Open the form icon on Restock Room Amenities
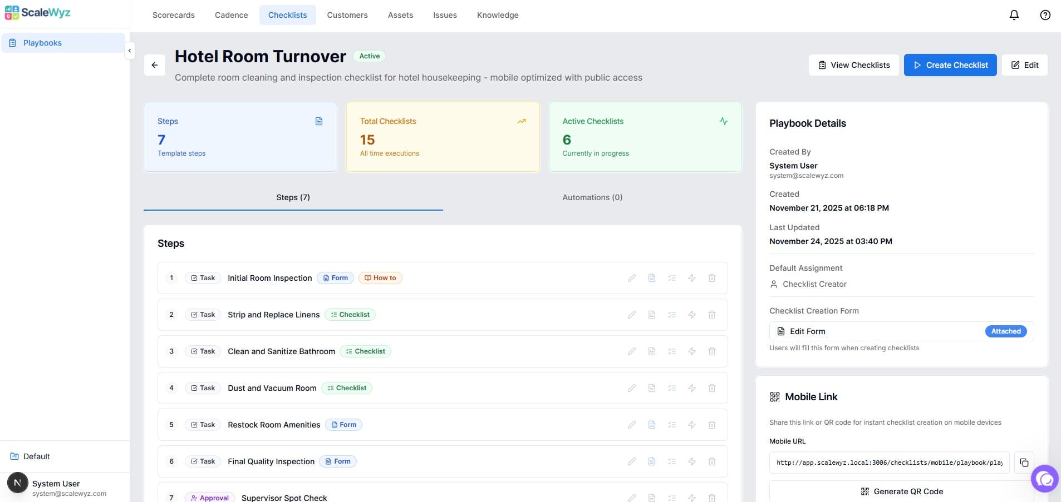This screenshot has width=1061, height=502. coord(652,425)
